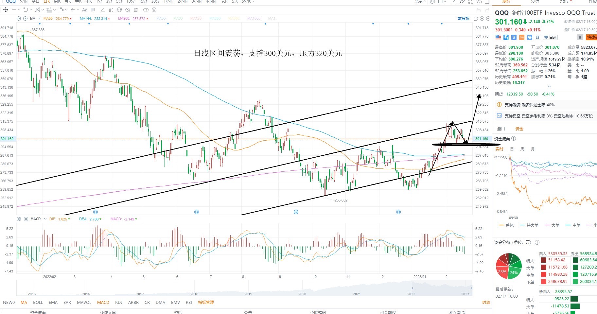Toggle the 自选 watchlist heart button

pyautogui.click(x=550, y=37)
